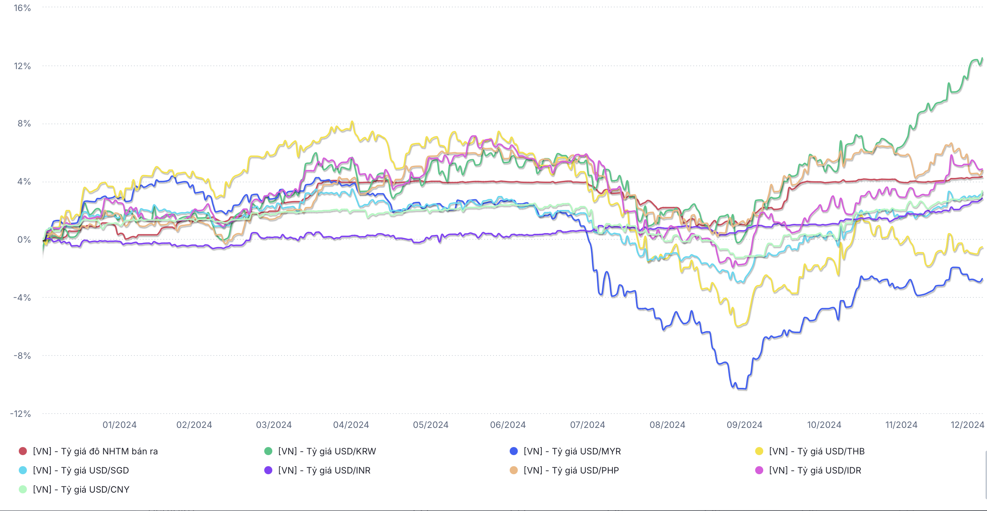Click the blue USD/MYR legend dot

pos(514,451)
